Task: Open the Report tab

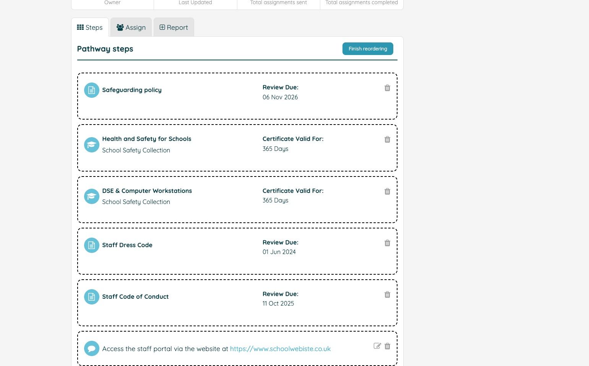Action: (x=174, y=28)
